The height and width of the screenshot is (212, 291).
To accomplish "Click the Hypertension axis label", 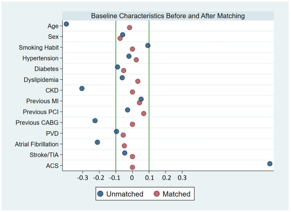I will pyautogui.click(x=40, y=58).
